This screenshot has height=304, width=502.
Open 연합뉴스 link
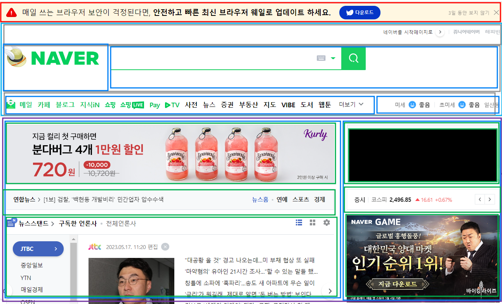coord(25,199)
